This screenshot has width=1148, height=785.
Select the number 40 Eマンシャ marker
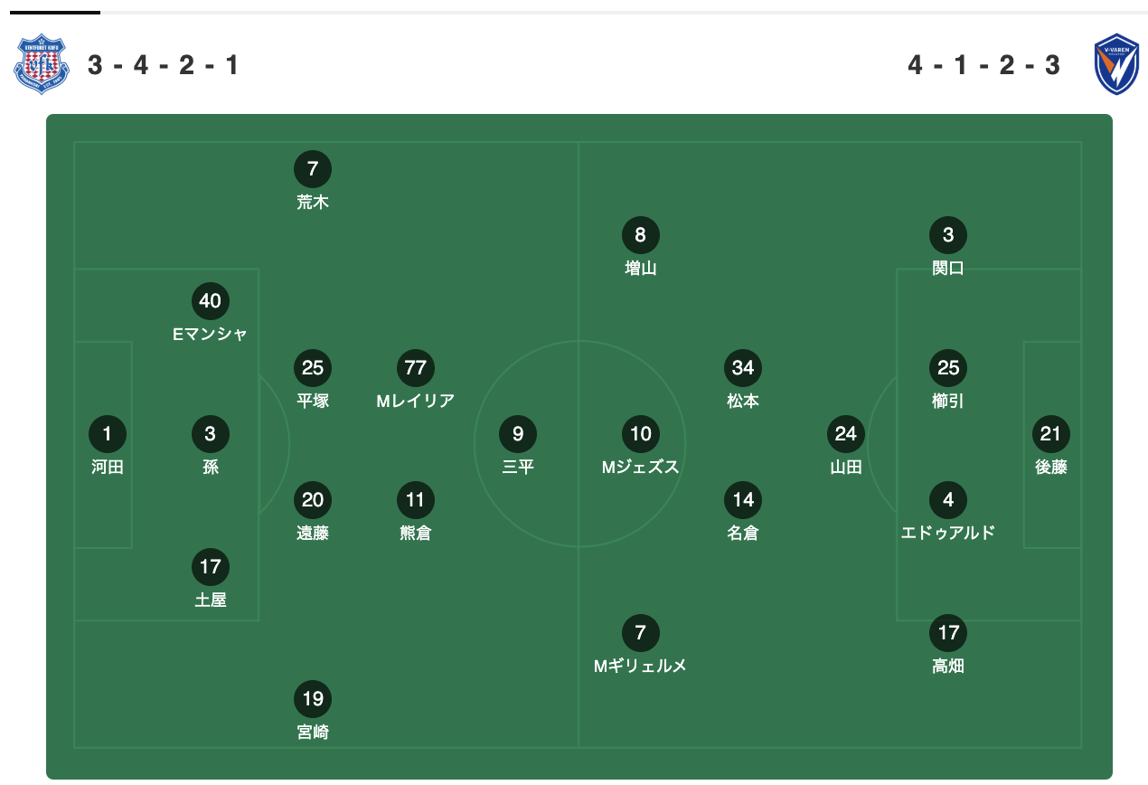[x=211, y=301]
